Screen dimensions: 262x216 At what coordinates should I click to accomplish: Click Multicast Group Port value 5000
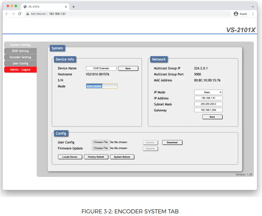pyautogui.click(x=198, y=74)
